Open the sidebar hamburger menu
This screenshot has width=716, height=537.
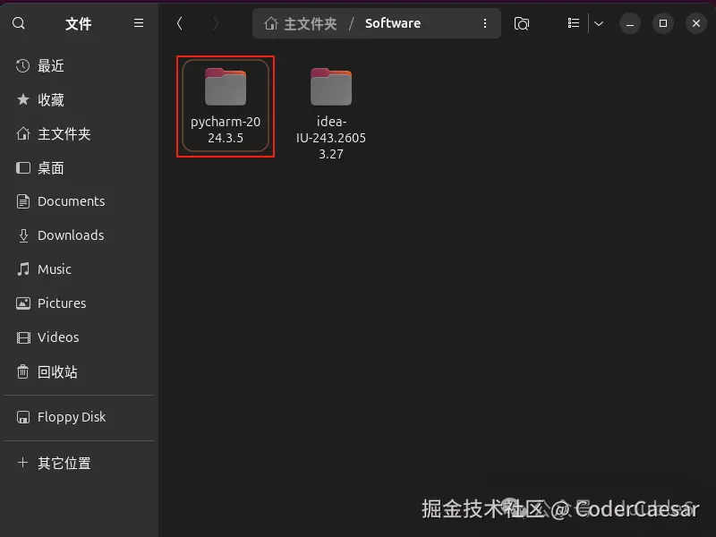coord(139,23)
